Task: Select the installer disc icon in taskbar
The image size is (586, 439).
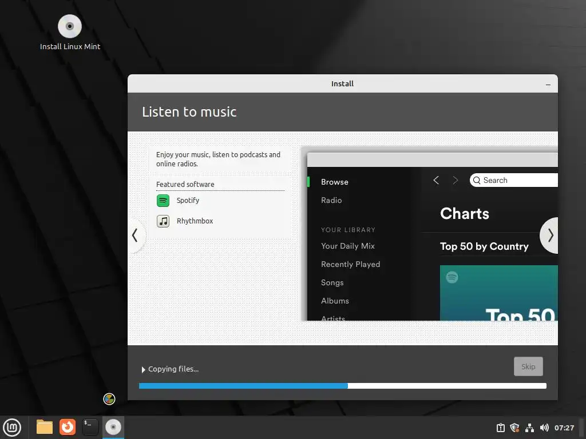Action: click(x=113, y=427)
